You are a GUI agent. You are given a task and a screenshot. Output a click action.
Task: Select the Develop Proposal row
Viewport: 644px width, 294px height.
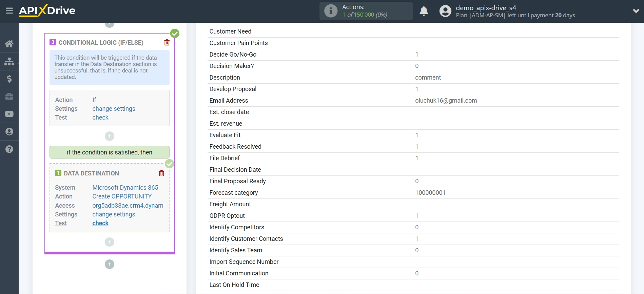click(x=413, y=89)
